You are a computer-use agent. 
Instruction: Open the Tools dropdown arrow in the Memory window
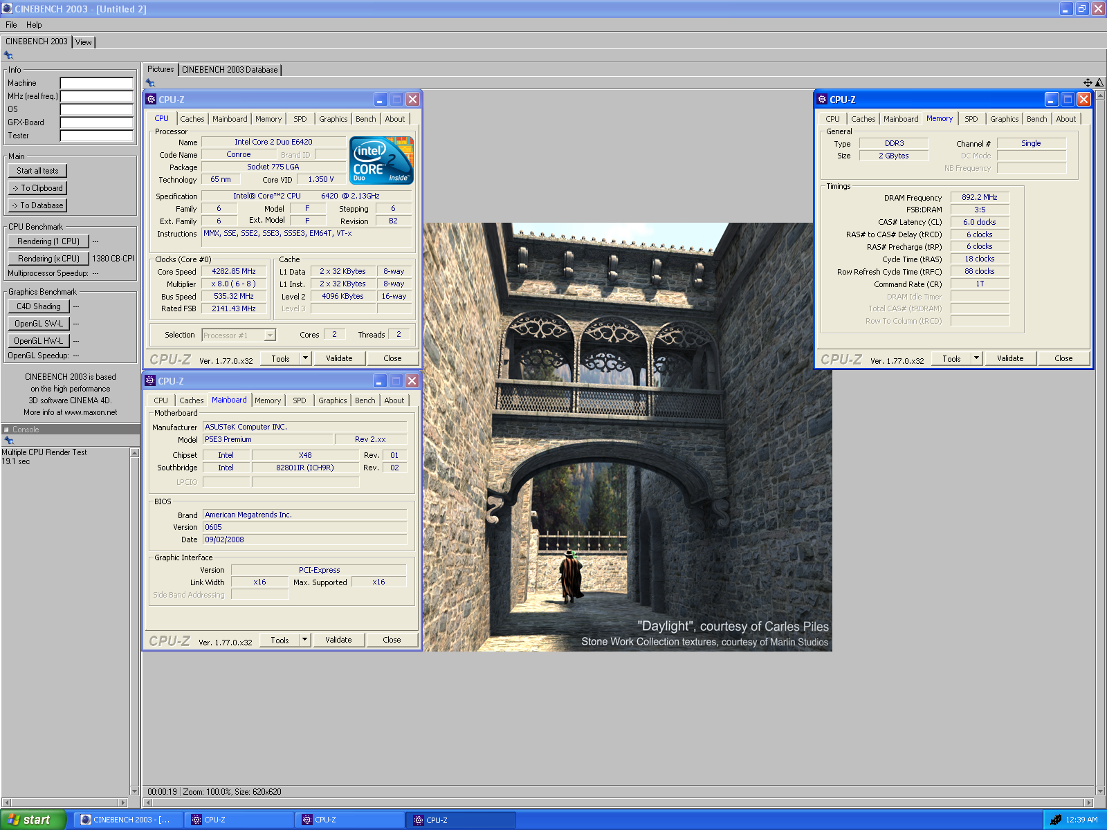(976, 358)
